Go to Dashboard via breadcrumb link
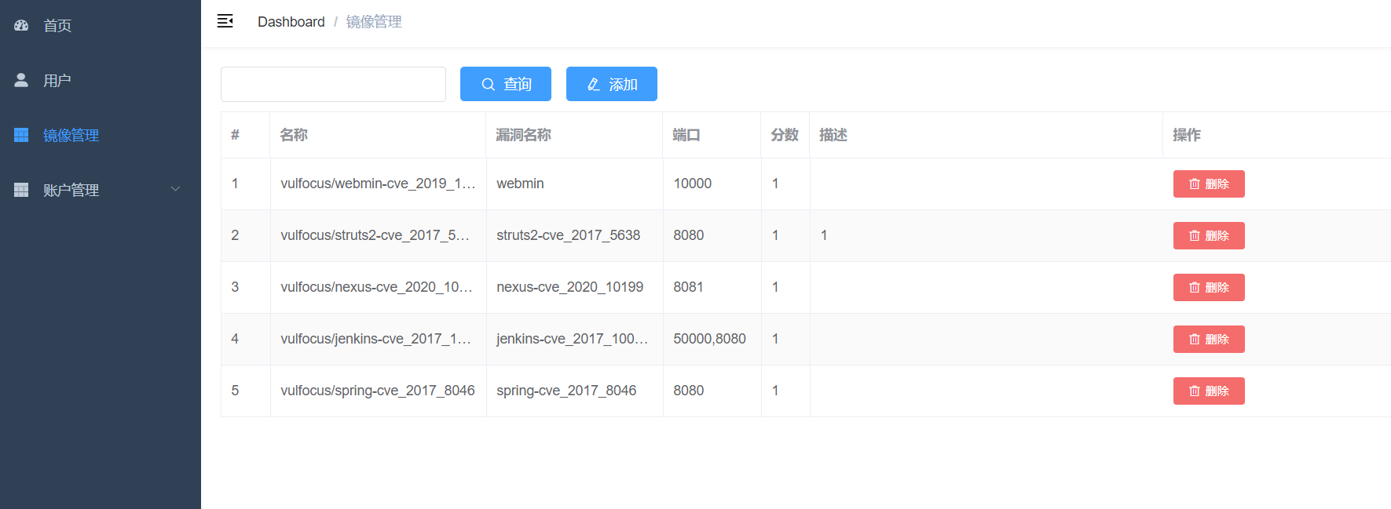 point(291,22)
